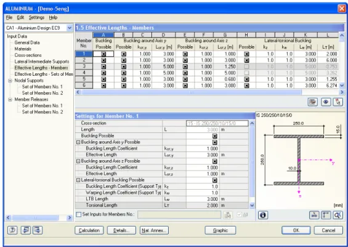
Task: Click the export table icon beside eye icon
Action: [313, 102]
